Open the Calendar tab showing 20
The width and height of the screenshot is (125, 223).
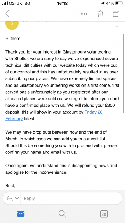pos(104,214)
